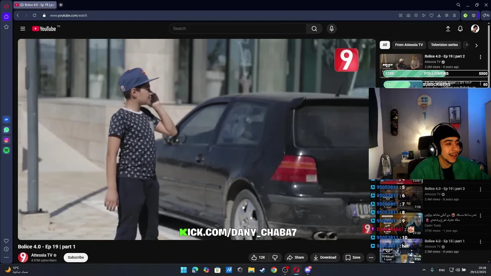491x276 pixels.
Task: Open Bolice 4.0 Ep 19 part 3 title
Action: pos(444,189)
